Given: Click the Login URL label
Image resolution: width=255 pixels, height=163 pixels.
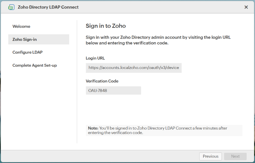Looking at the screenshot, I should [x=95, y=58].
